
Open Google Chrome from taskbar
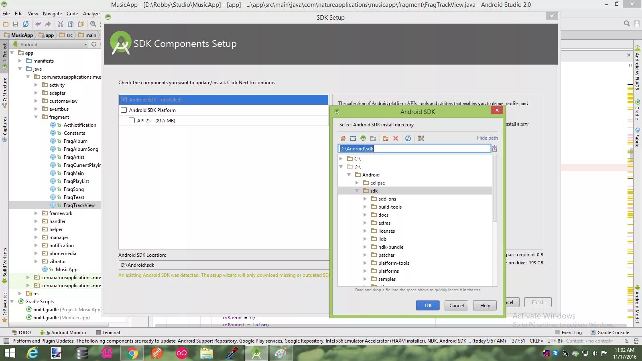[132, 353]
